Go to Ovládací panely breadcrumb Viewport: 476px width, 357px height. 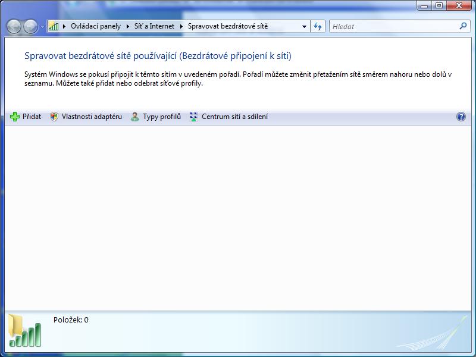[95, 26]
